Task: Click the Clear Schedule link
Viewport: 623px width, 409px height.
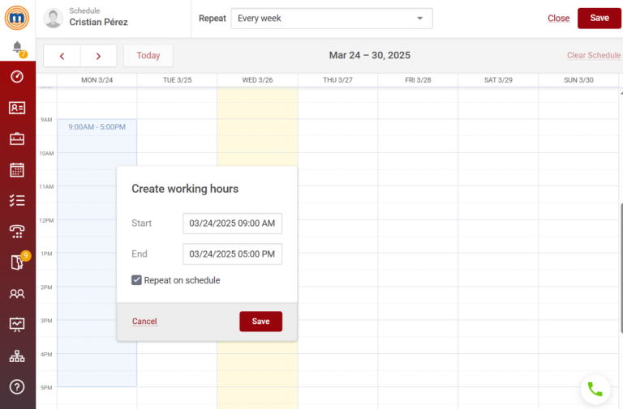Action: 593,56
